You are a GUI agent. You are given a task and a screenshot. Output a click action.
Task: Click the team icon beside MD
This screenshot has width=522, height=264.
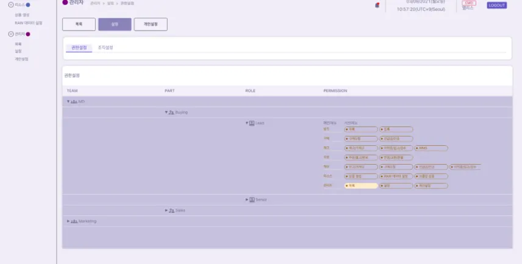tap(74, 102)
